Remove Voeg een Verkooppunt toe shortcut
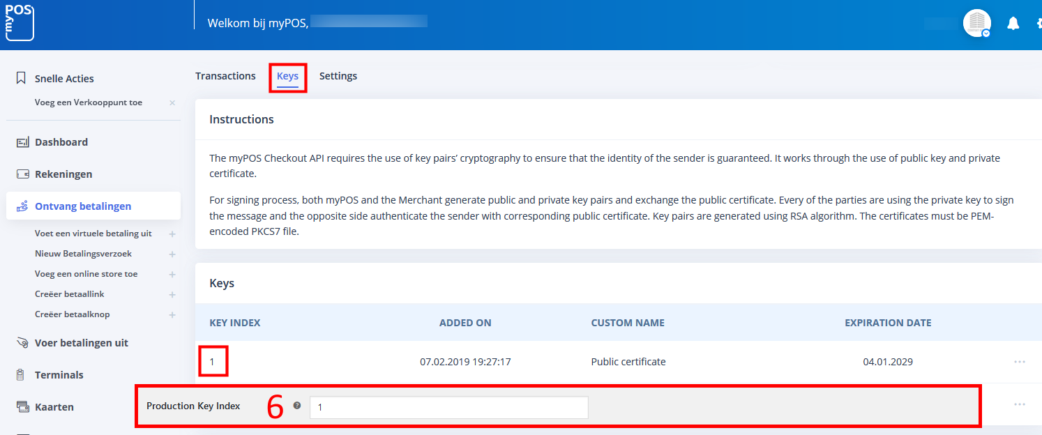1042x435 pixels. pyautogui.click(x=172, y=102)
